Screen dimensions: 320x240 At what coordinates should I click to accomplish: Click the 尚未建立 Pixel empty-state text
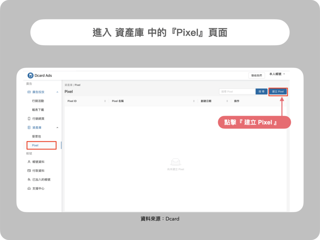(x=176, y=169)
